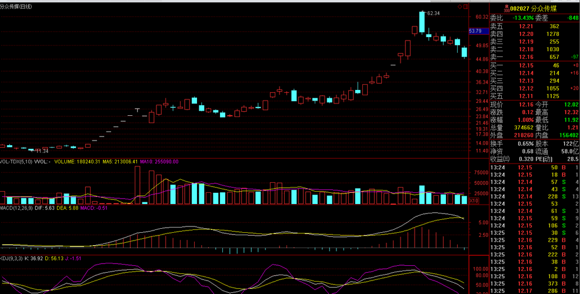Screen dimensions: 580x294
Task: Click the DEA: 5.88 readout
Action: point(67,208)
